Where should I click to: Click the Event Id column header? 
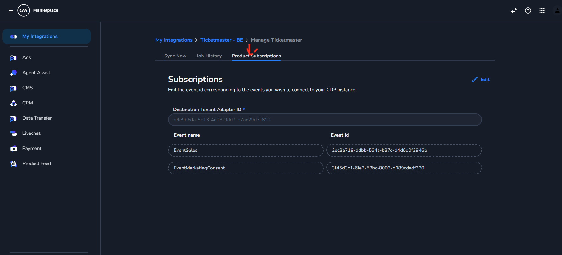340,135
